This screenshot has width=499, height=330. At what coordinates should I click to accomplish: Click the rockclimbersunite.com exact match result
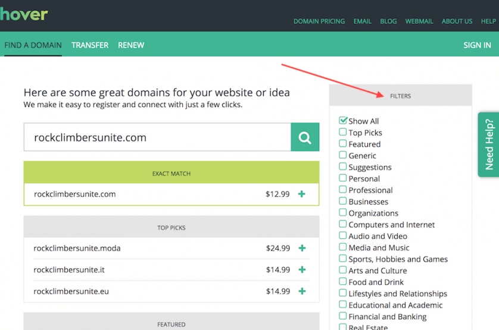[x=75, y=194]
